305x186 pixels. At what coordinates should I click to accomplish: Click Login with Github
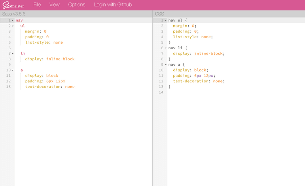pyautogui.click(x=113, y=5)
